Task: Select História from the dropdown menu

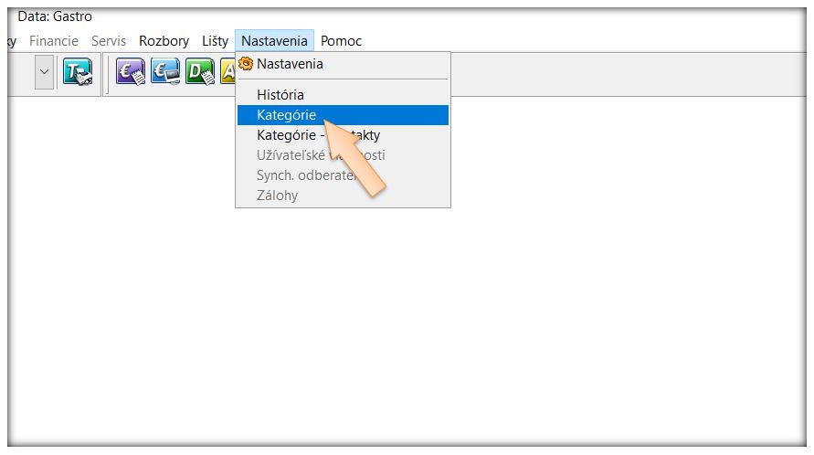Action: [x=280, y=95]
